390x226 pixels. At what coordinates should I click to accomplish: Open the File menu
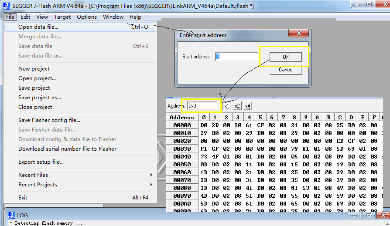click(x=10, y=17)
